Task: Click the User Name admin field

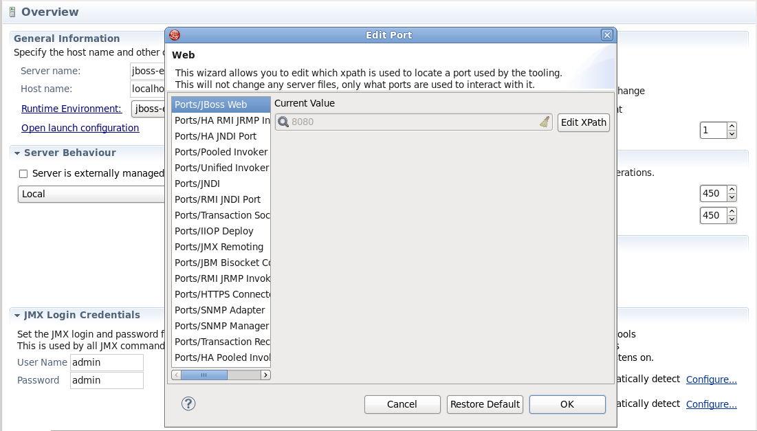Action: pyautogui.click(x=107, y=362)
